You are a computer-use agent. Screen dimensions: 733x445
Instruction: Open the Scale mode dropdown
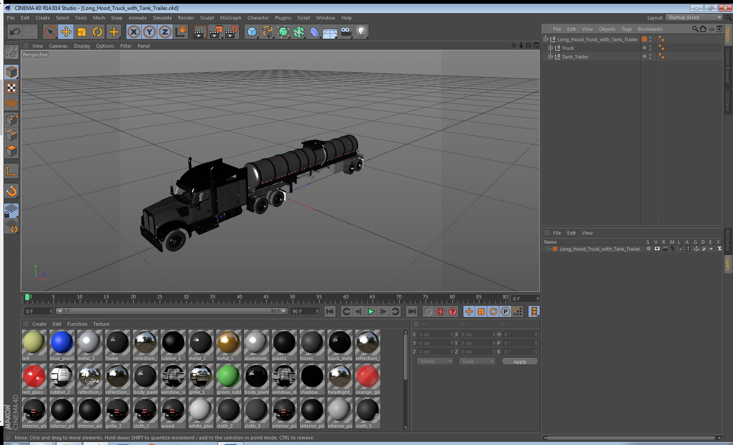(x=477, y=361)
